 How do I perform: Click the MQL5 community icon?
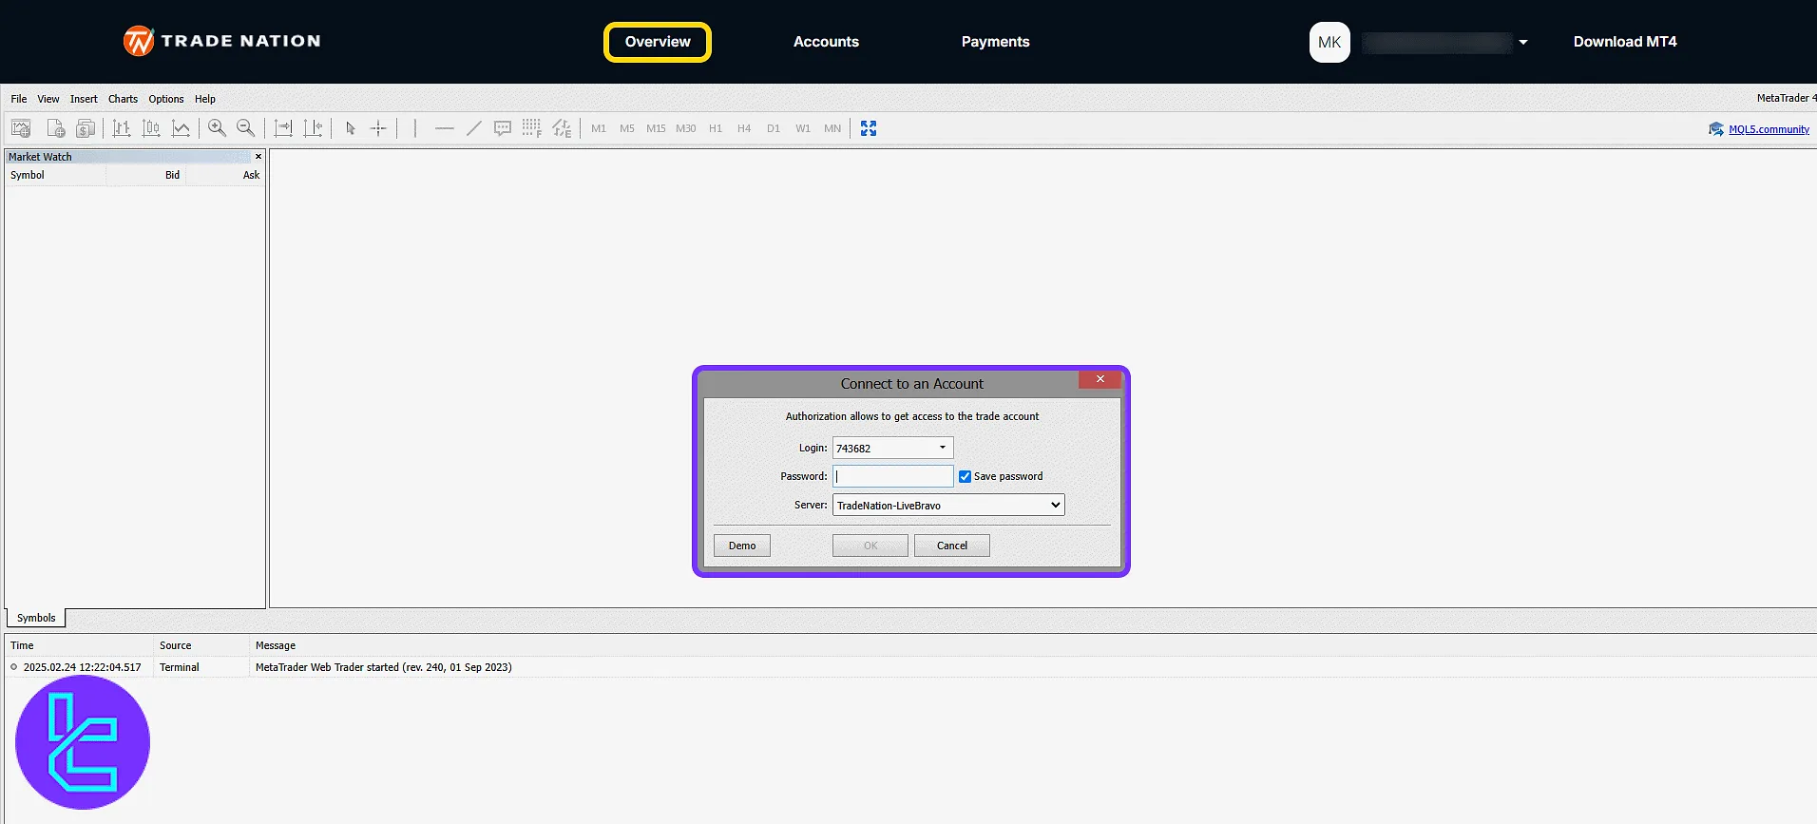point(1716,129)
